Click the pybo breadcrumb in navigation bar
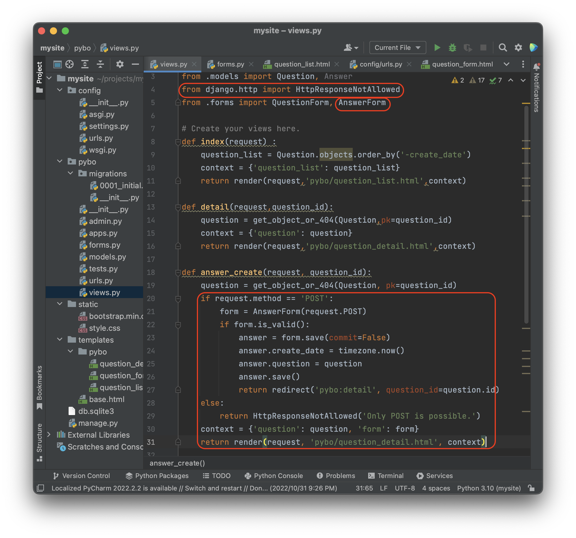Image resolution: width=576 pixels, height=538 pixels. [x=82, y=48]
